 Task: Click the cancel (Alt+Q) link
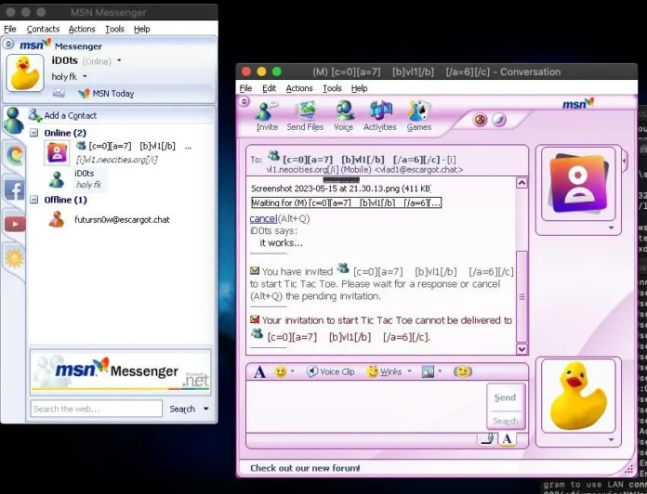[x=263, y=218]
